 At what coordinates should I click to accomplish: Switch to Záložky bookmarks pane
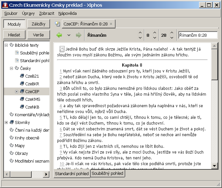click(38, 24)
